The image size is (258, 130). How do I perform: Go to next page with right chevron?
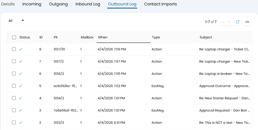[229, 22]
